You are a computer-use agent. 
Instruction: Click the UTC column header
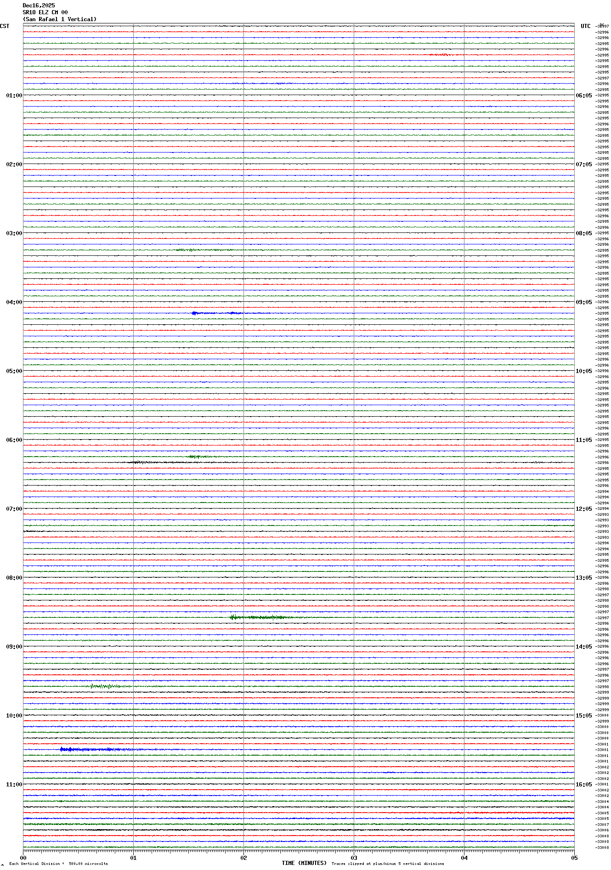[585, 26]
